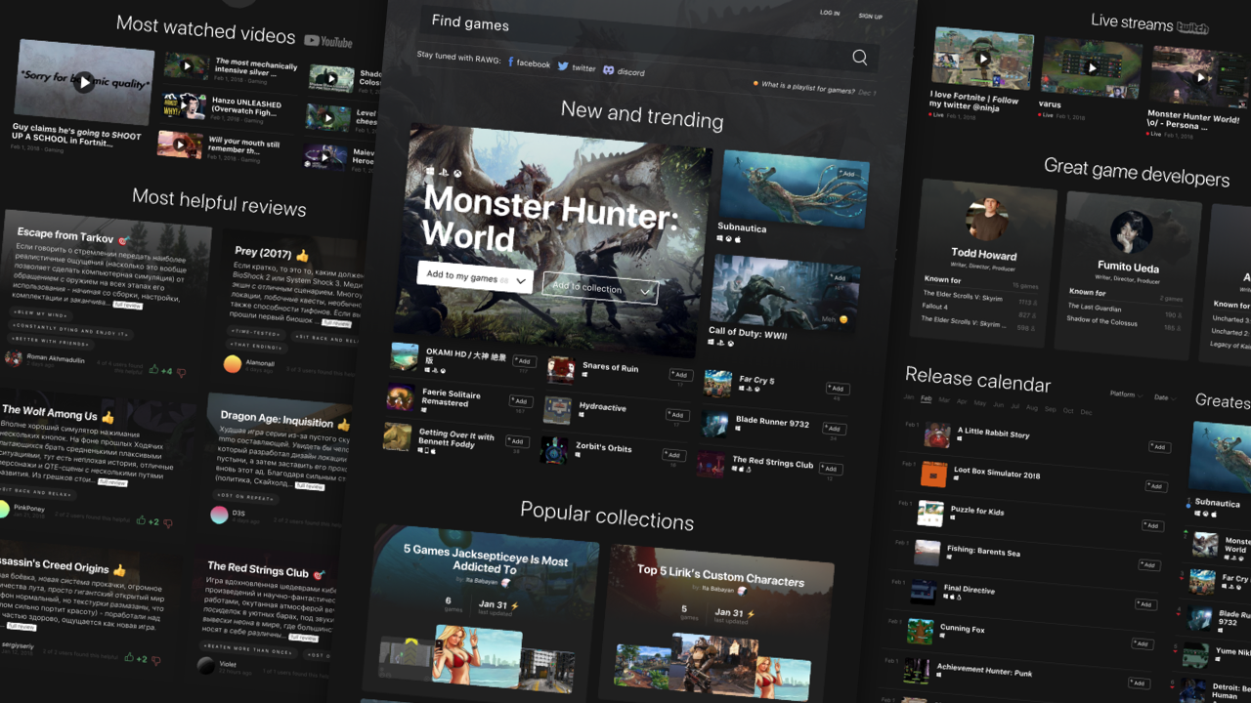Click LOG IN in the header
Screen dimensions: 1251x703
click(x=830, y=14)
